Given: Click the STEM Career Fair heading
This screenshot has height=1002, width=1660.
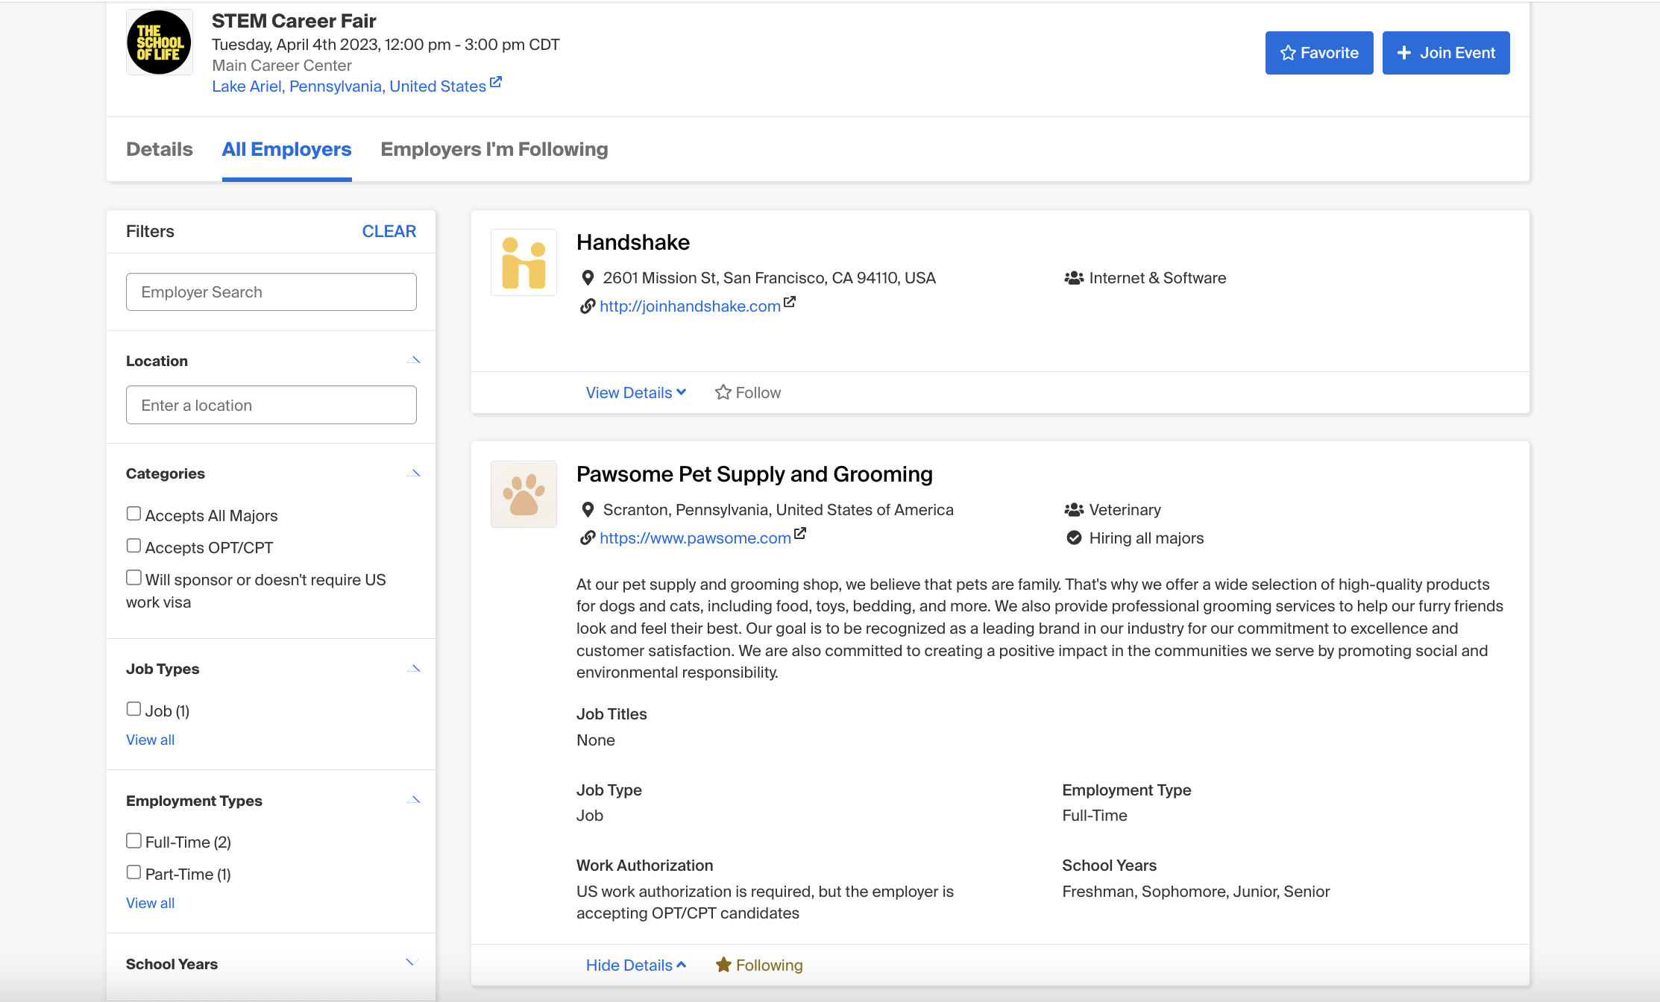Looking at the screenshot, I should pyautogui.click(x=294, y=21).
